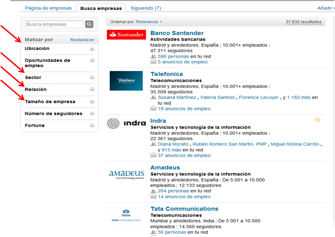
Task: Expand the Oportunidades de empleo filter
Action: point(92,60)
